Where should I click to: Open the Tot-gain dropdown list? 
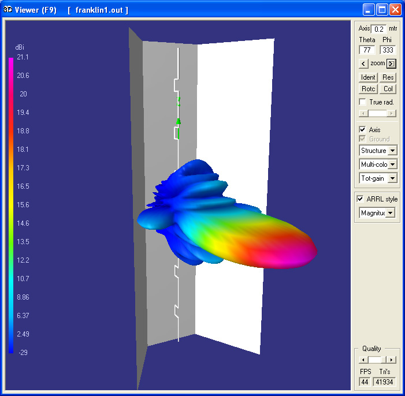pyautogui.click(x=392, y=178)
